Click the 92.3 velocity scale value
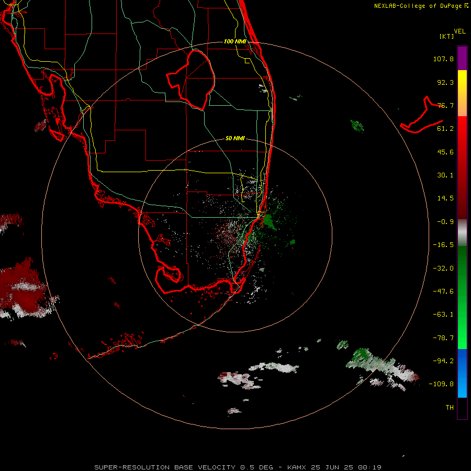Screen dimensions: 471x471 click(x=445, y=82)
